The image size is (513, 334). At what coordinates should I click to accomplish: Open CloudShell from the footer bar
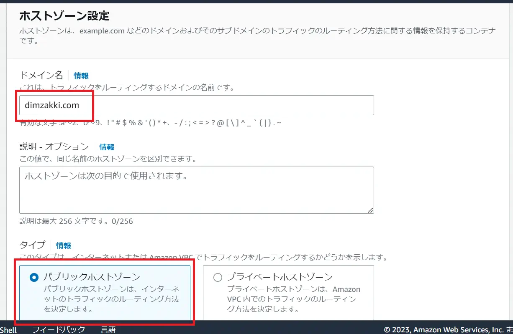pos(8,330)
